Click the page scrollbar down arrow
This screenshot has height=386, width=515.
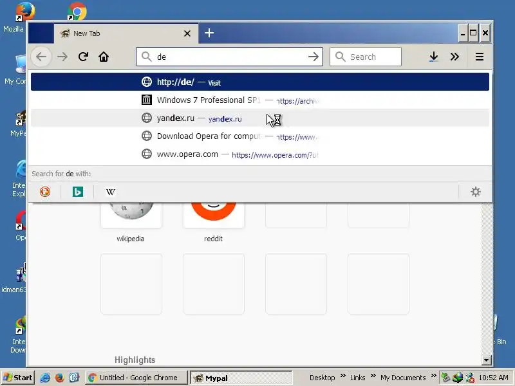tap(487, 360)
